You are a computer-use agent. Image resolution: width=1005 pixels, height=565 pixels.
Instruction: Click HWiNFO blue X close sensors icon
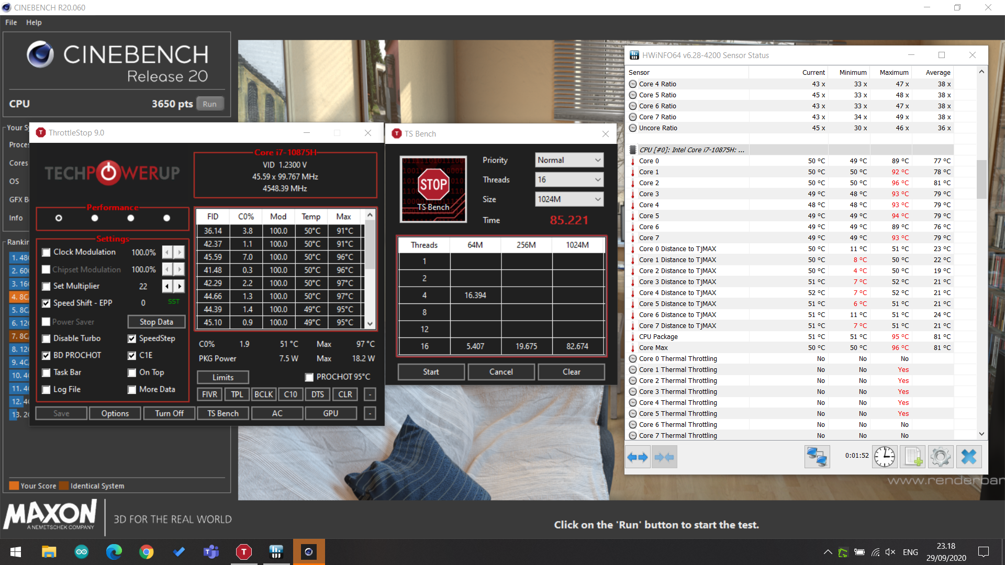[x=969, y=457]
